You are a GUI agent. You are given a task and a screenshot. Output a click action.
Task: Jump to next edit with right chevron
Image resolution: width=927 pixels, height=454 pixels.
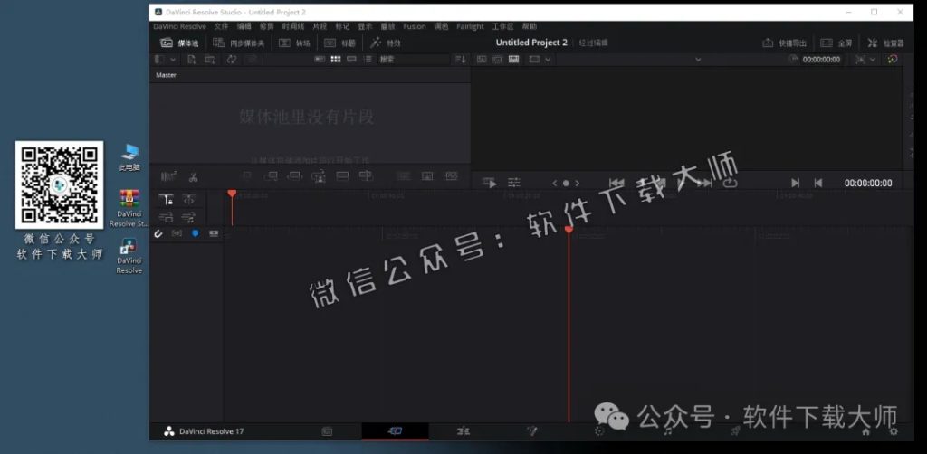[577, 183]
